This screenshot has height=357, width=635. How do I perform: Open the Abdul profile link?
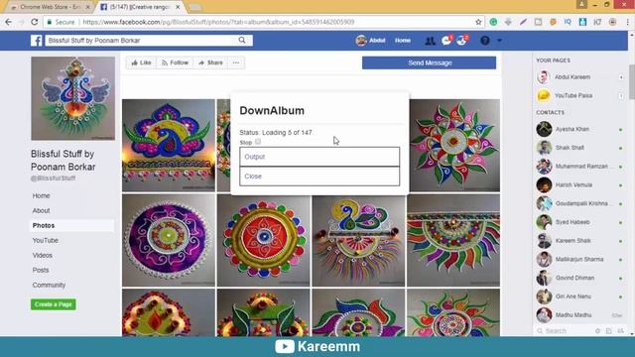click(x=370, y=41)
